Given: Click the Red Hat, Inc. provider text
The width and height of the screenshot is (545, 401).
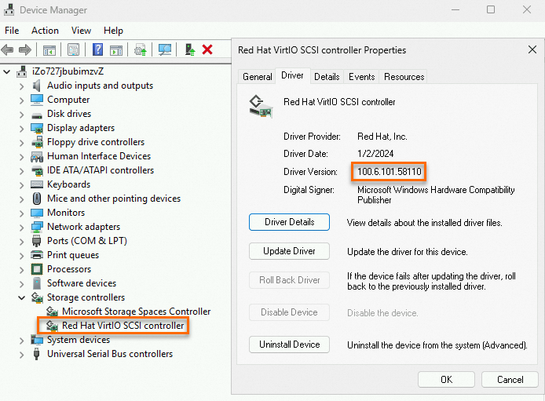Looking at the screenshot, I should [382, 137].
